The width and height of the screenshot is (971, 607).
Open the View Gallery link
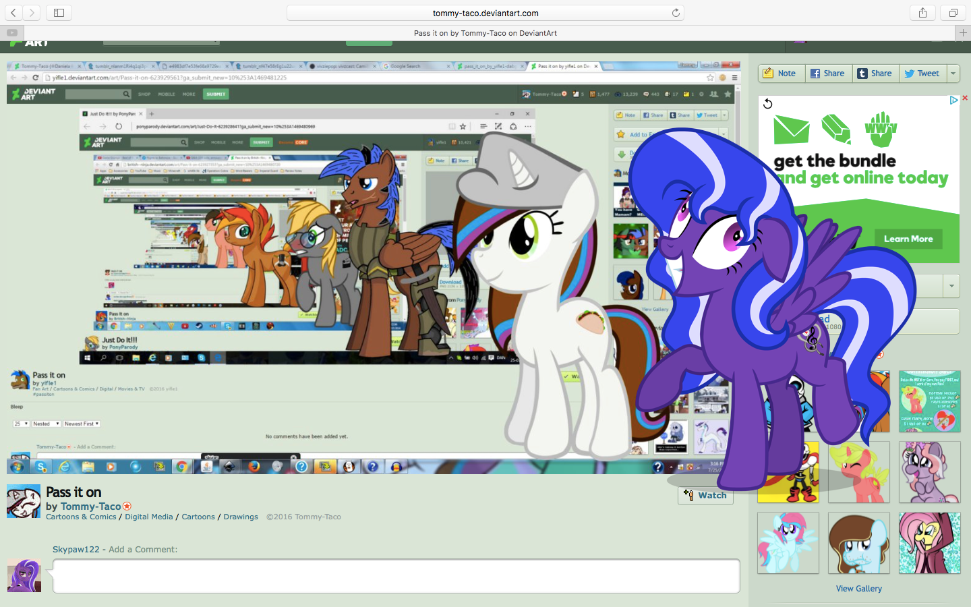click(x=859, y=589)
